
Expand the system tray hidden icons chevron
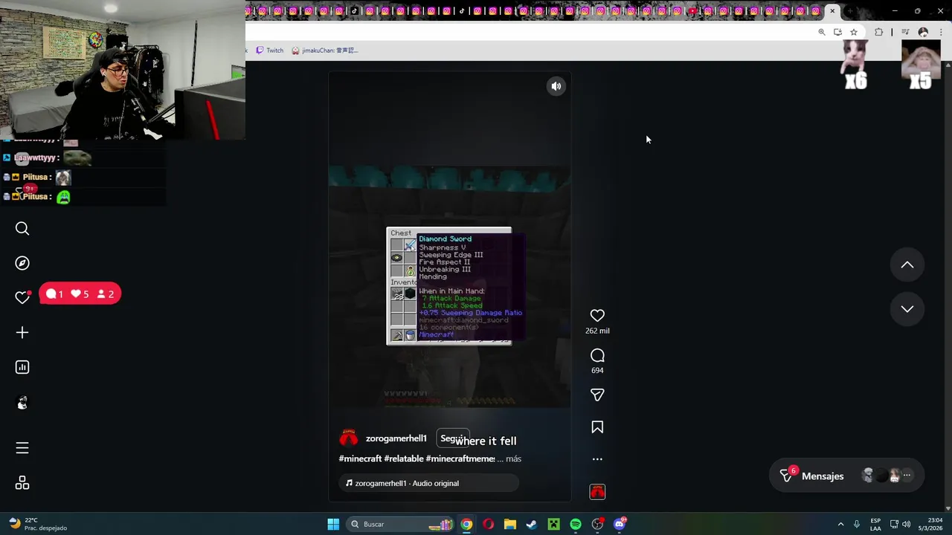[840, 524]
